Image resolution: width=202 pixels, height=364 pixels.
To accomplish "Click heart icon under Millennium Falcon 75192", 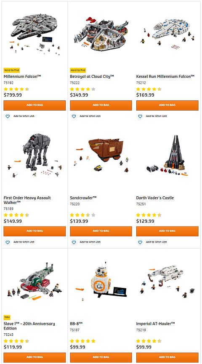I will [8, 116].
